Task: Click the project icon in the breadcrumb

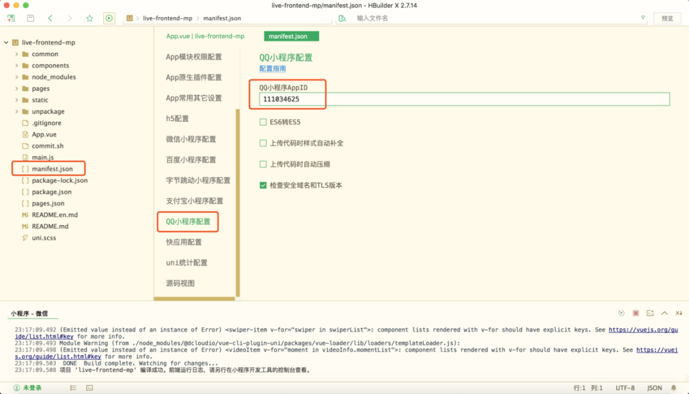Action: [130, 18]
